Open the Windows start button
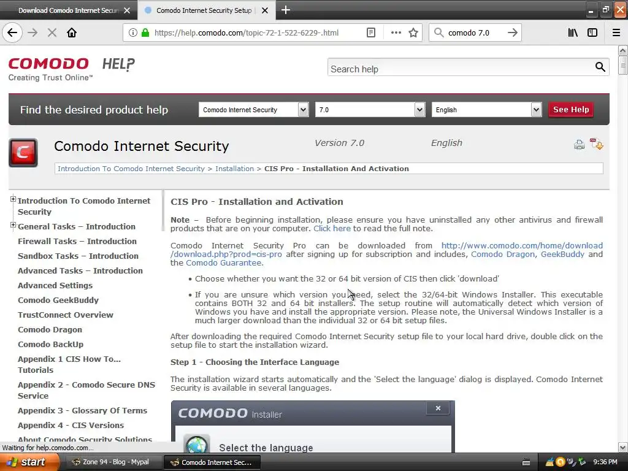The width and height of the screenshot is (628, 471). click(x=29, y=462)
